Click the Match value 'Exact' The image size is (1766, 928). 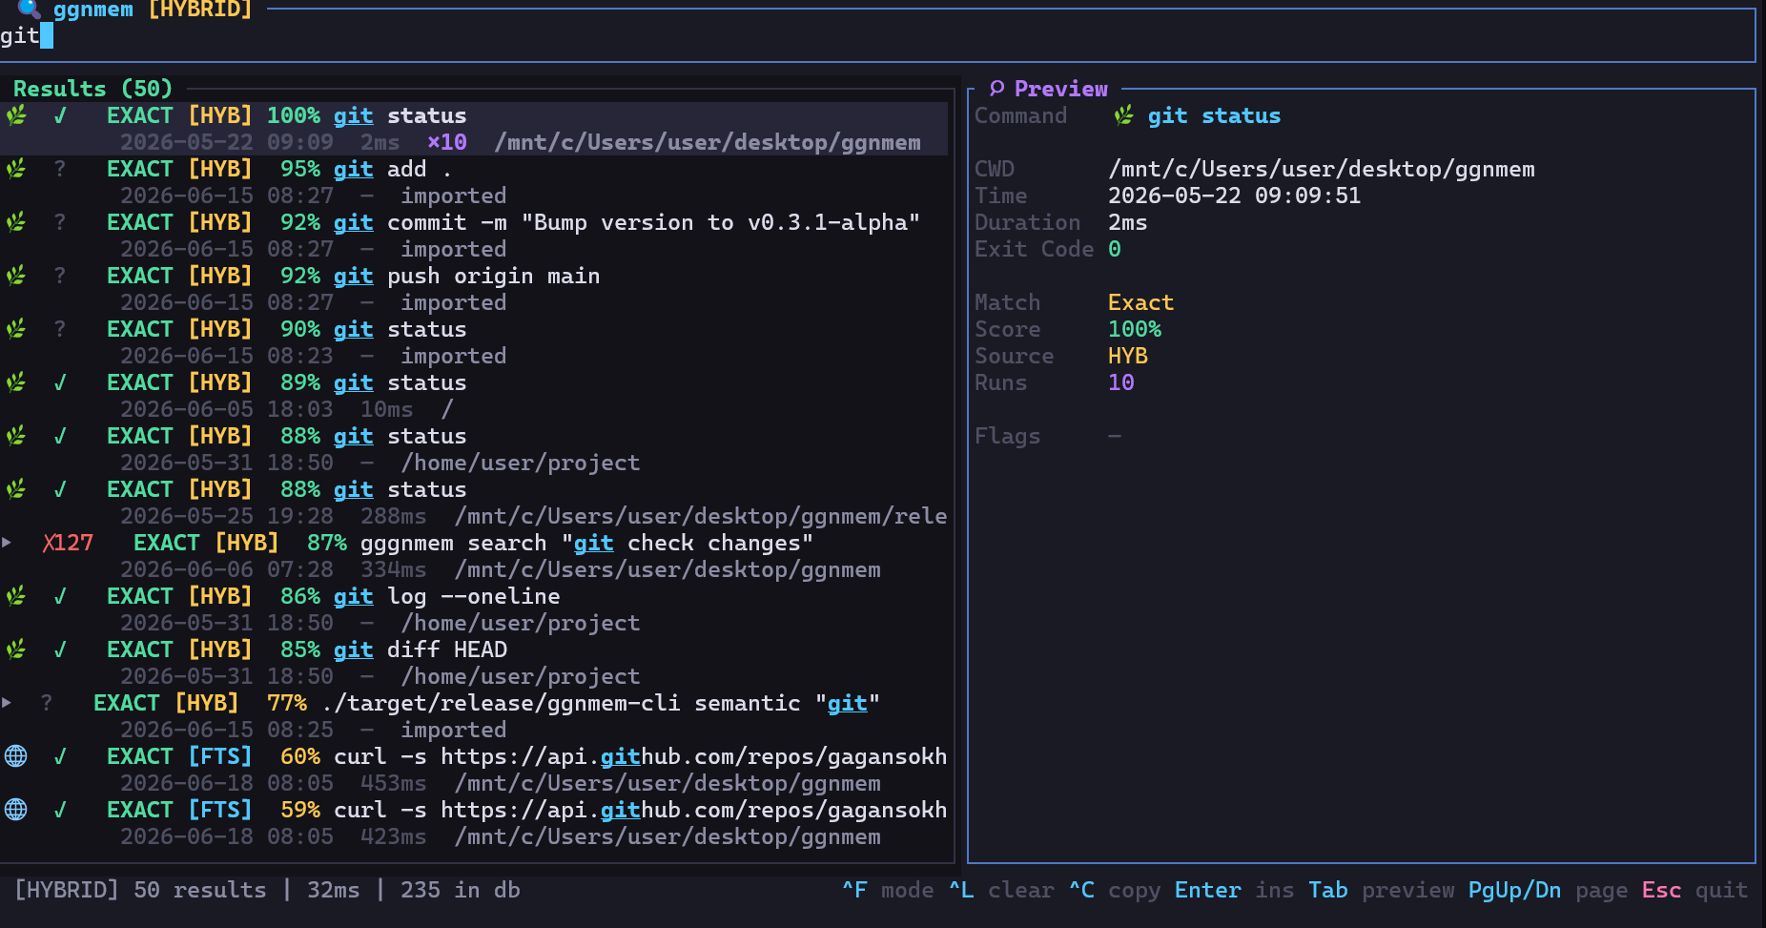point(1140,302)
